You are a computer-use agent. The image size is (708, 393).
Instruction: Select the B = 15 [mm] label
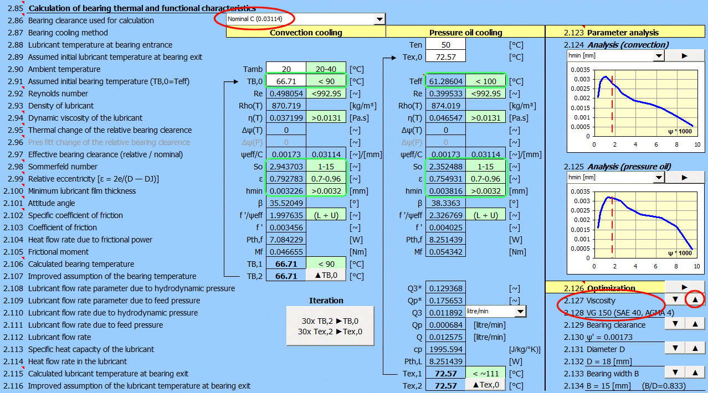pyautogui.click(x=609, y=385)
